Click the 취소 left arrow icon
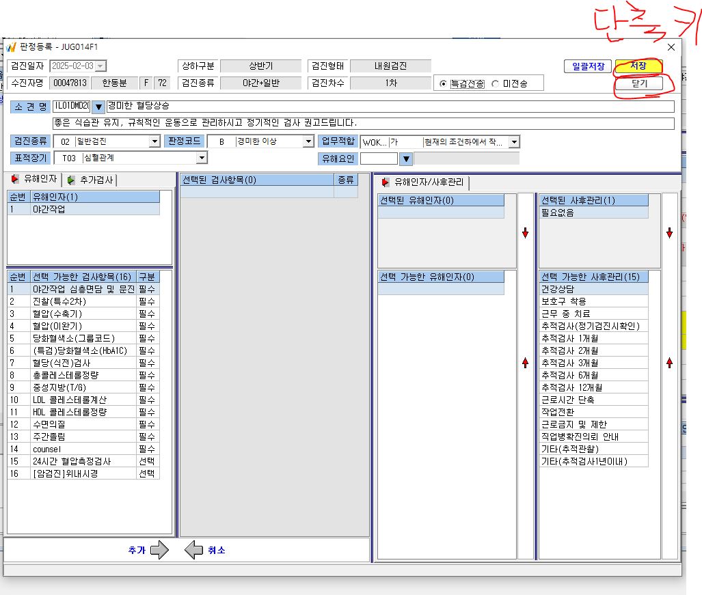702x595 pixels. click(193, 550)
